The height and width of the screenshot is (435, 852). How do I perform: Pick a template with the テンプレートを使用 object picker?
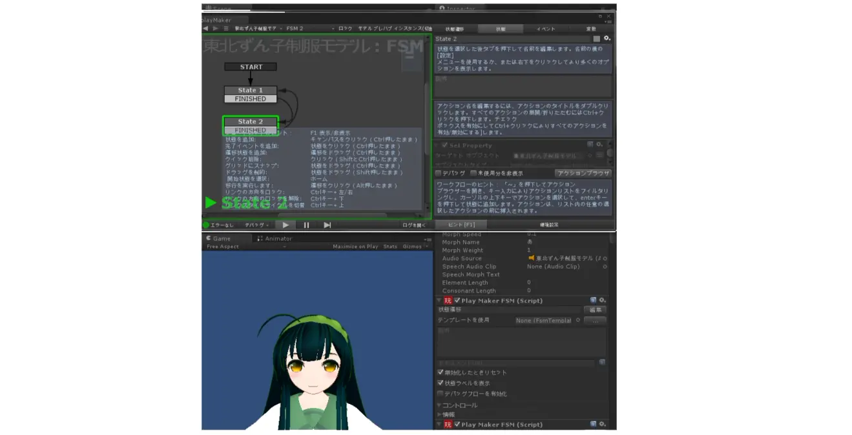pyautogui.click(x=578, y=320)
